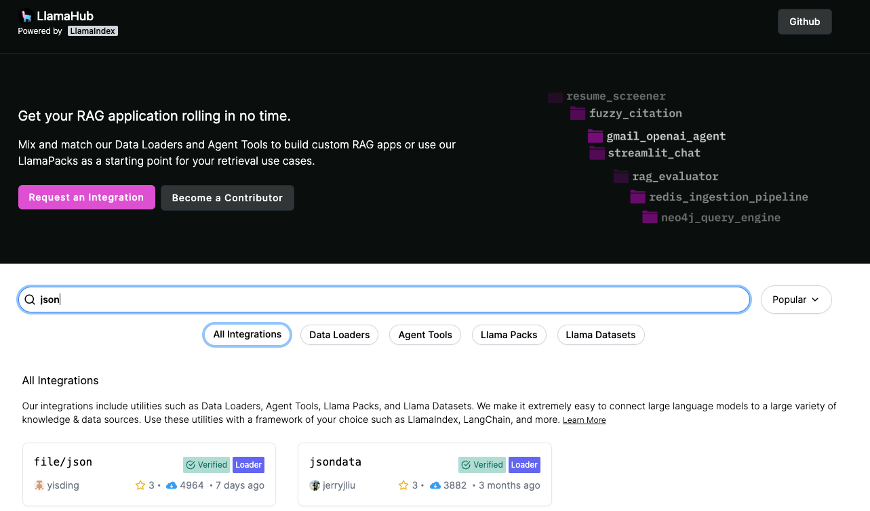
Task: Switch to the Data Loaders filter
Action: 339,335
